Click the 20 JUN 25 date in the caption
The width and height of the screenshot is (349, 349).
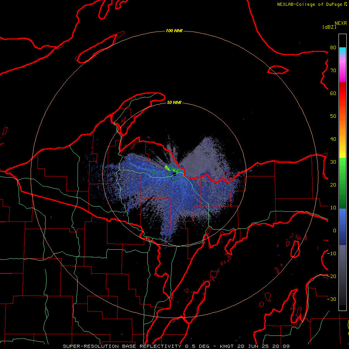pos(253,346)
